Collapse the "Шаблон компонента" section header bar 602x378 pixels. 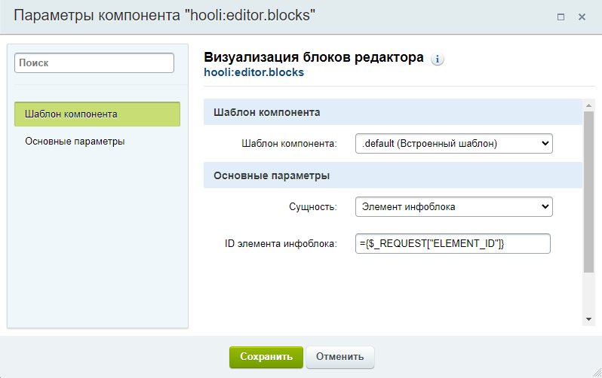[x=392, y=112]
